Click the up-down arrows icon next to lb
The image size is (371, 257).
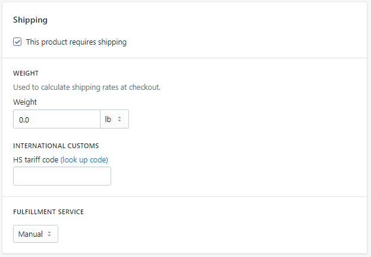[x=120, y=119]
